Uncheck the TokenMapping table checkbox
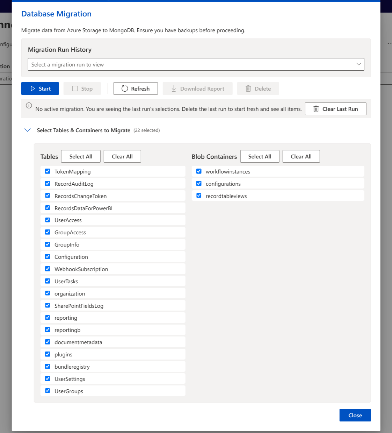Screen dimensions: 392x433 48,171
